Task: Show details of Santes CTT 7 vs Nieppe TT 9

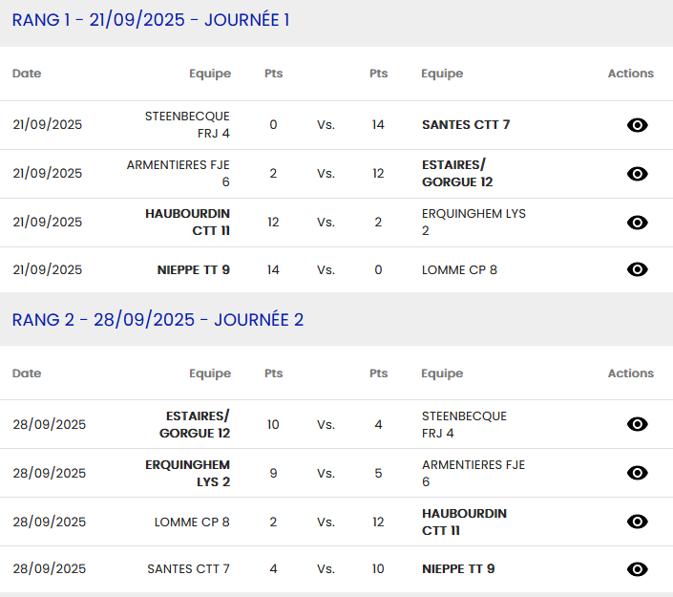Action: coord(637,570)
